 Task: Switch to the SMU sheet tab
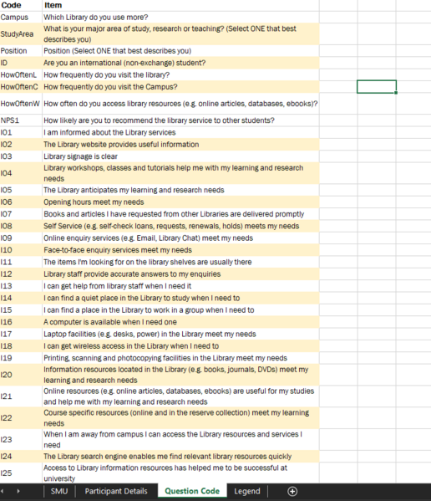[x=59, y=491]
